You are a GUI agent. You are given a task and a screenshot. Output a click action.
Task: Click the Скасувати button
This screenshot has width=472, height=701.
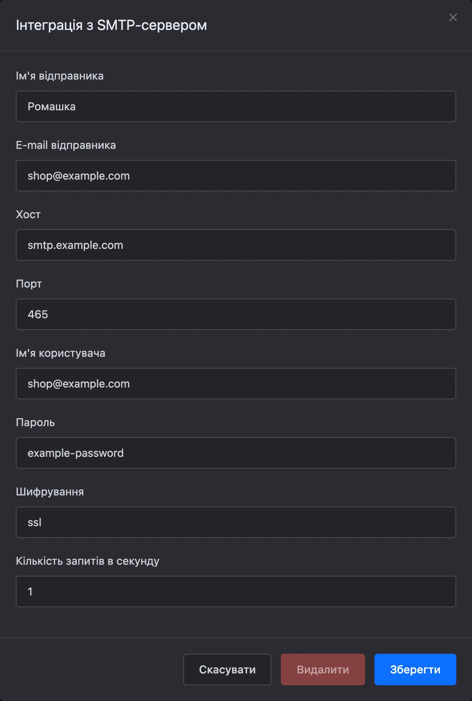227,669
